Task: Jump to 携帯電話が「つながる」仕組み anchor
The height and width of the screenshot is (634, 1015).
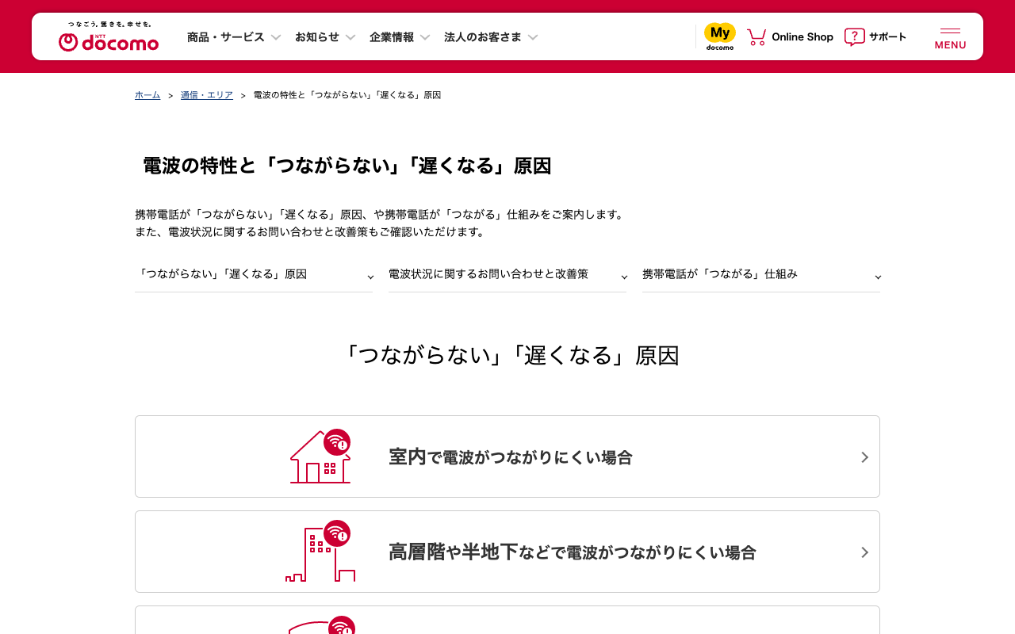Action: (761, 275)
